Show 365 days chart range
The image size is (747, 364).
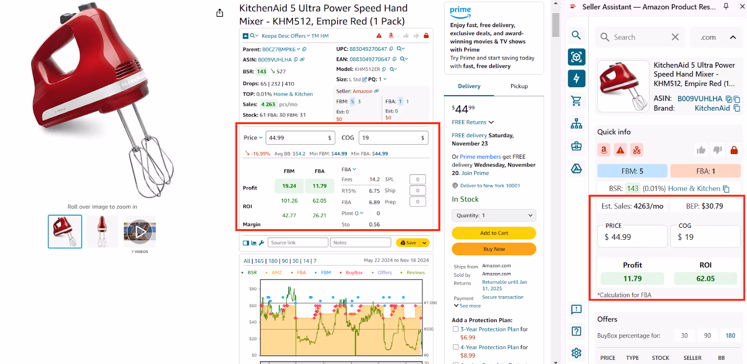259,261
